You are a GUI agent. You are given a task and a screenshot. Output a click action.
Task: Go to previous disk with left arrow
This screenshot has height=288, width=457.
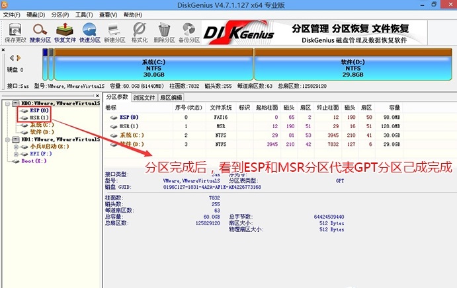(x=12, y=58)
